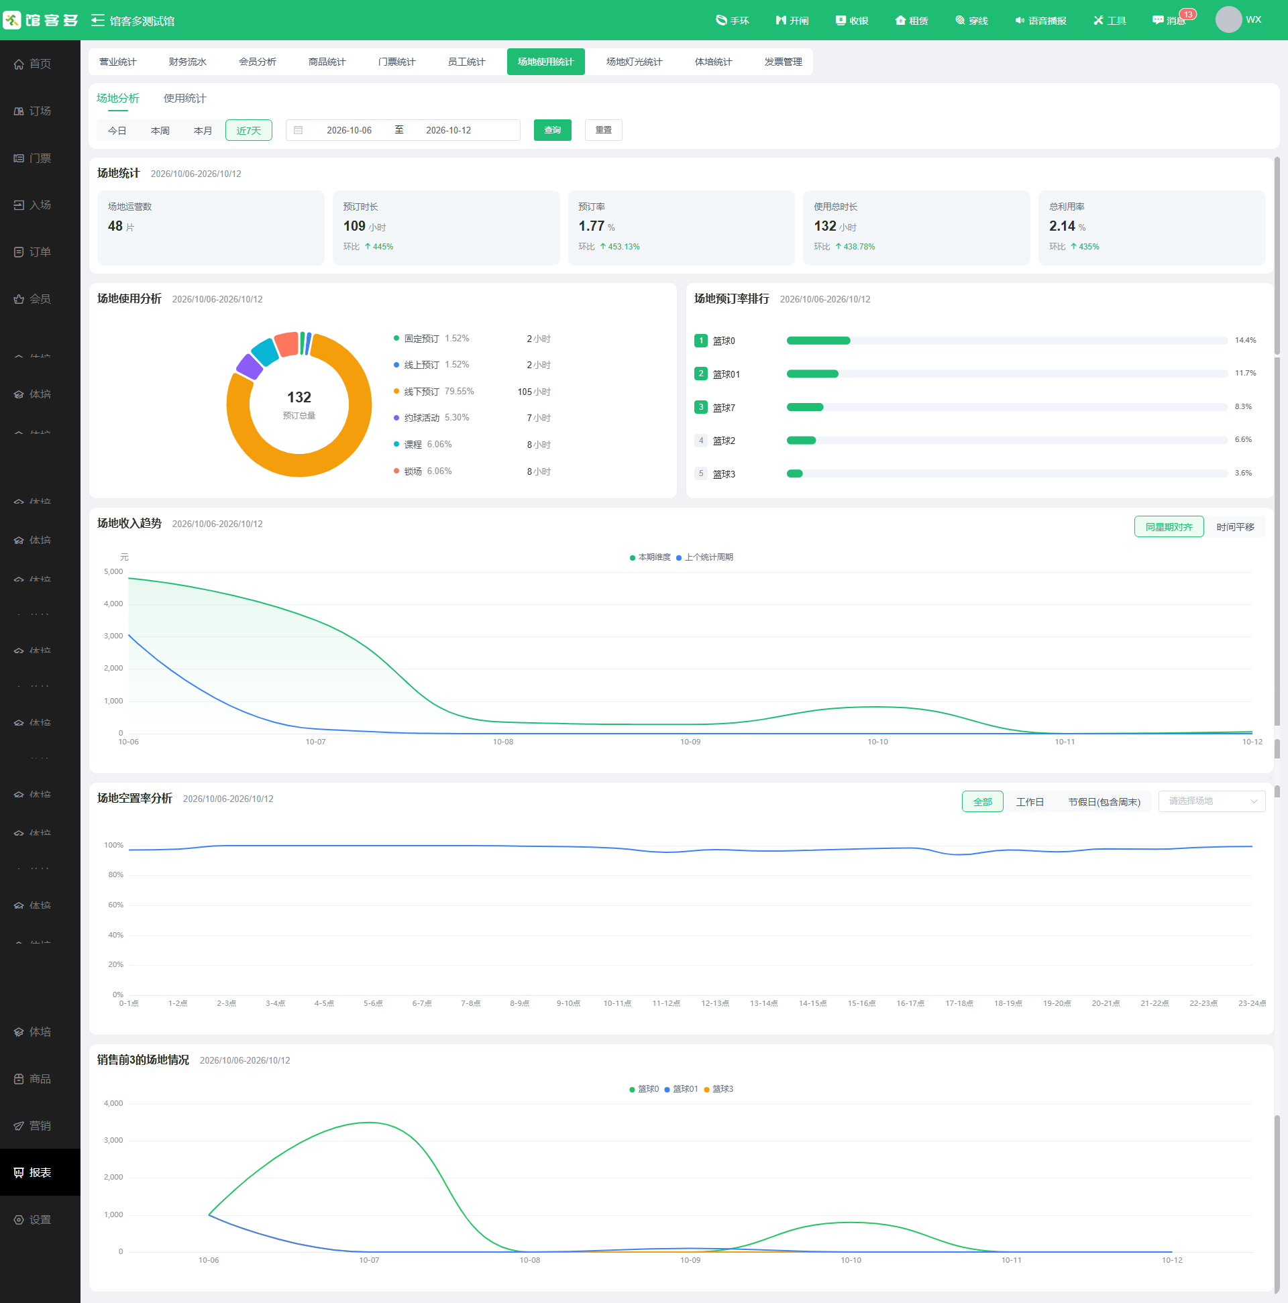This screenshot has height=1303, width=1288.
Task: Open the 工具 tools menu
Action: (1109, 20)
